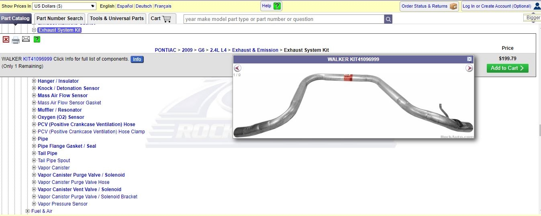This screenshot has width=541, height=216.
Task: Click the parts search input field
Action: [284, 19]
